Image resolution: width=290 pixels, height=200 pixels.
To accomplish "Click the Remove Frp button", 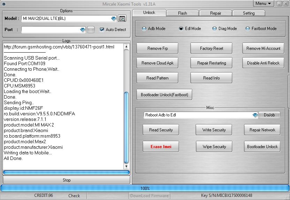I will point(158,48).
